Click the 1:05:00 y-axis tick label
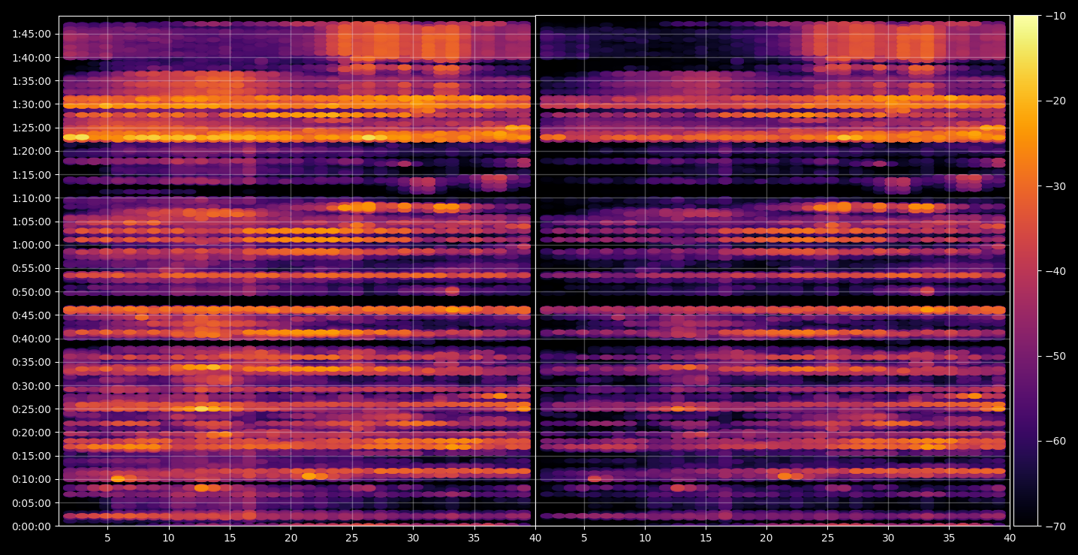This screenshot has height=555, width=1078. click(x=32, y=222)
